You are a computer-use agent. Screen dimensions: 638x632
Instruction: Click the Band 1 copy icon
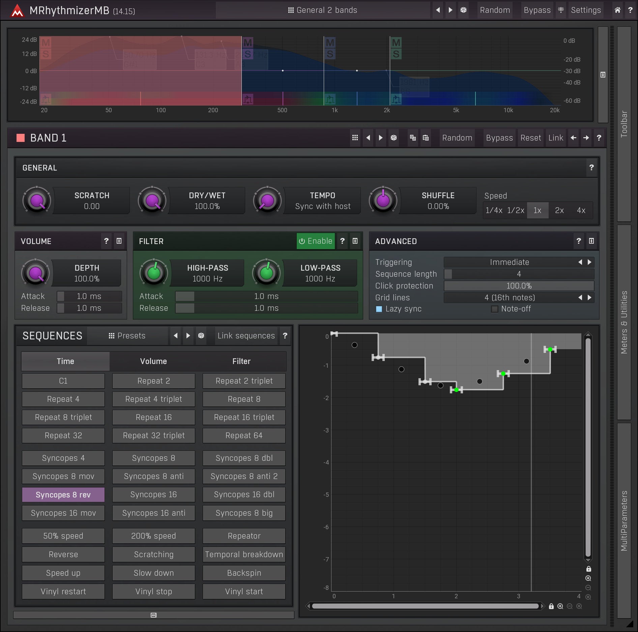pyautogui.click(x=413, y=138)
